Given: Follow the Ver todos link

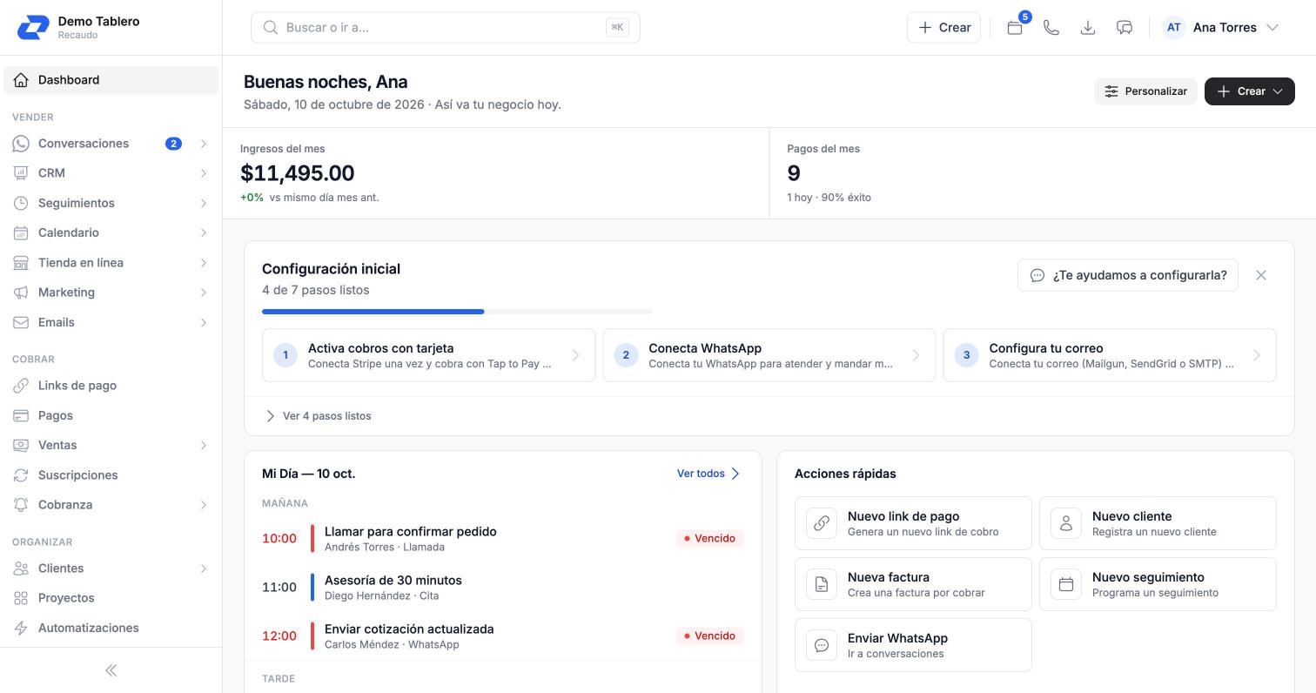Looking at the screenshot, I should [708, 474].
